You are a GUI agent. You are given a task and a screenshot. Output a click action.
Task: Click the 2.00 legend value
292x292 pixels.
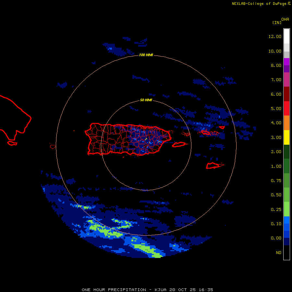point(276,152)
